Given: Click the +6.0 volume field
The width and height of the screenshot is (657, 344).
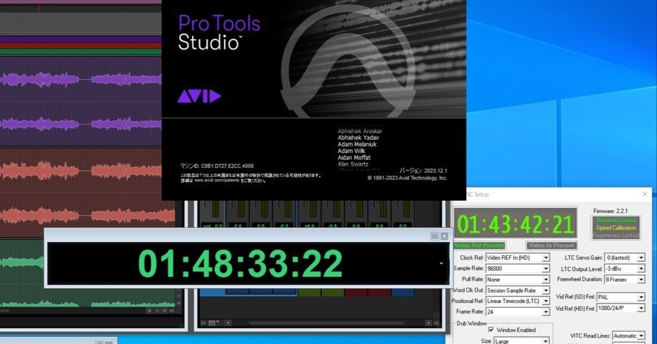Looking at the screenshot, I should pos(309,226).
